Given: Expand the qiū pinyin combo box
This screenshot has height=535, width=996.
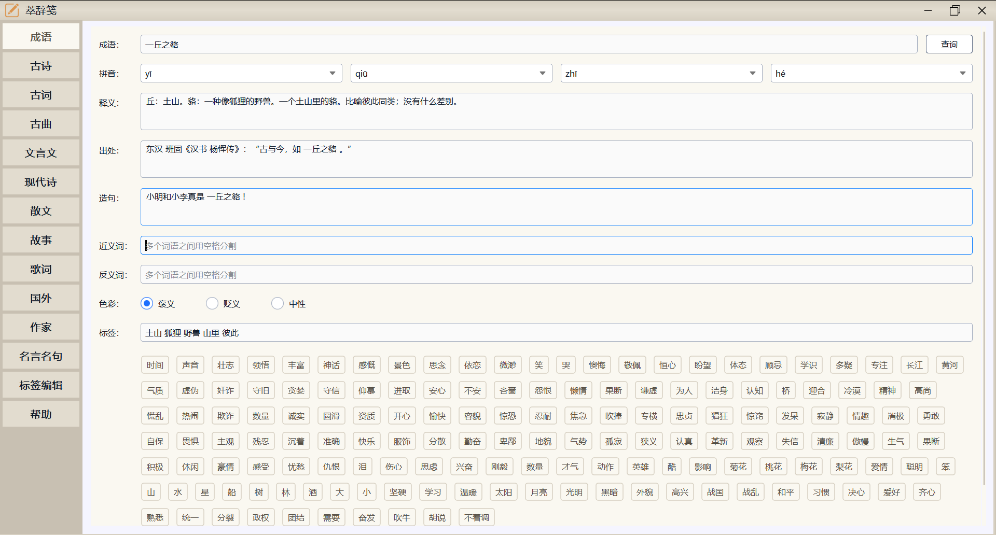Looking at the screenshot, I should coord(451,73).
